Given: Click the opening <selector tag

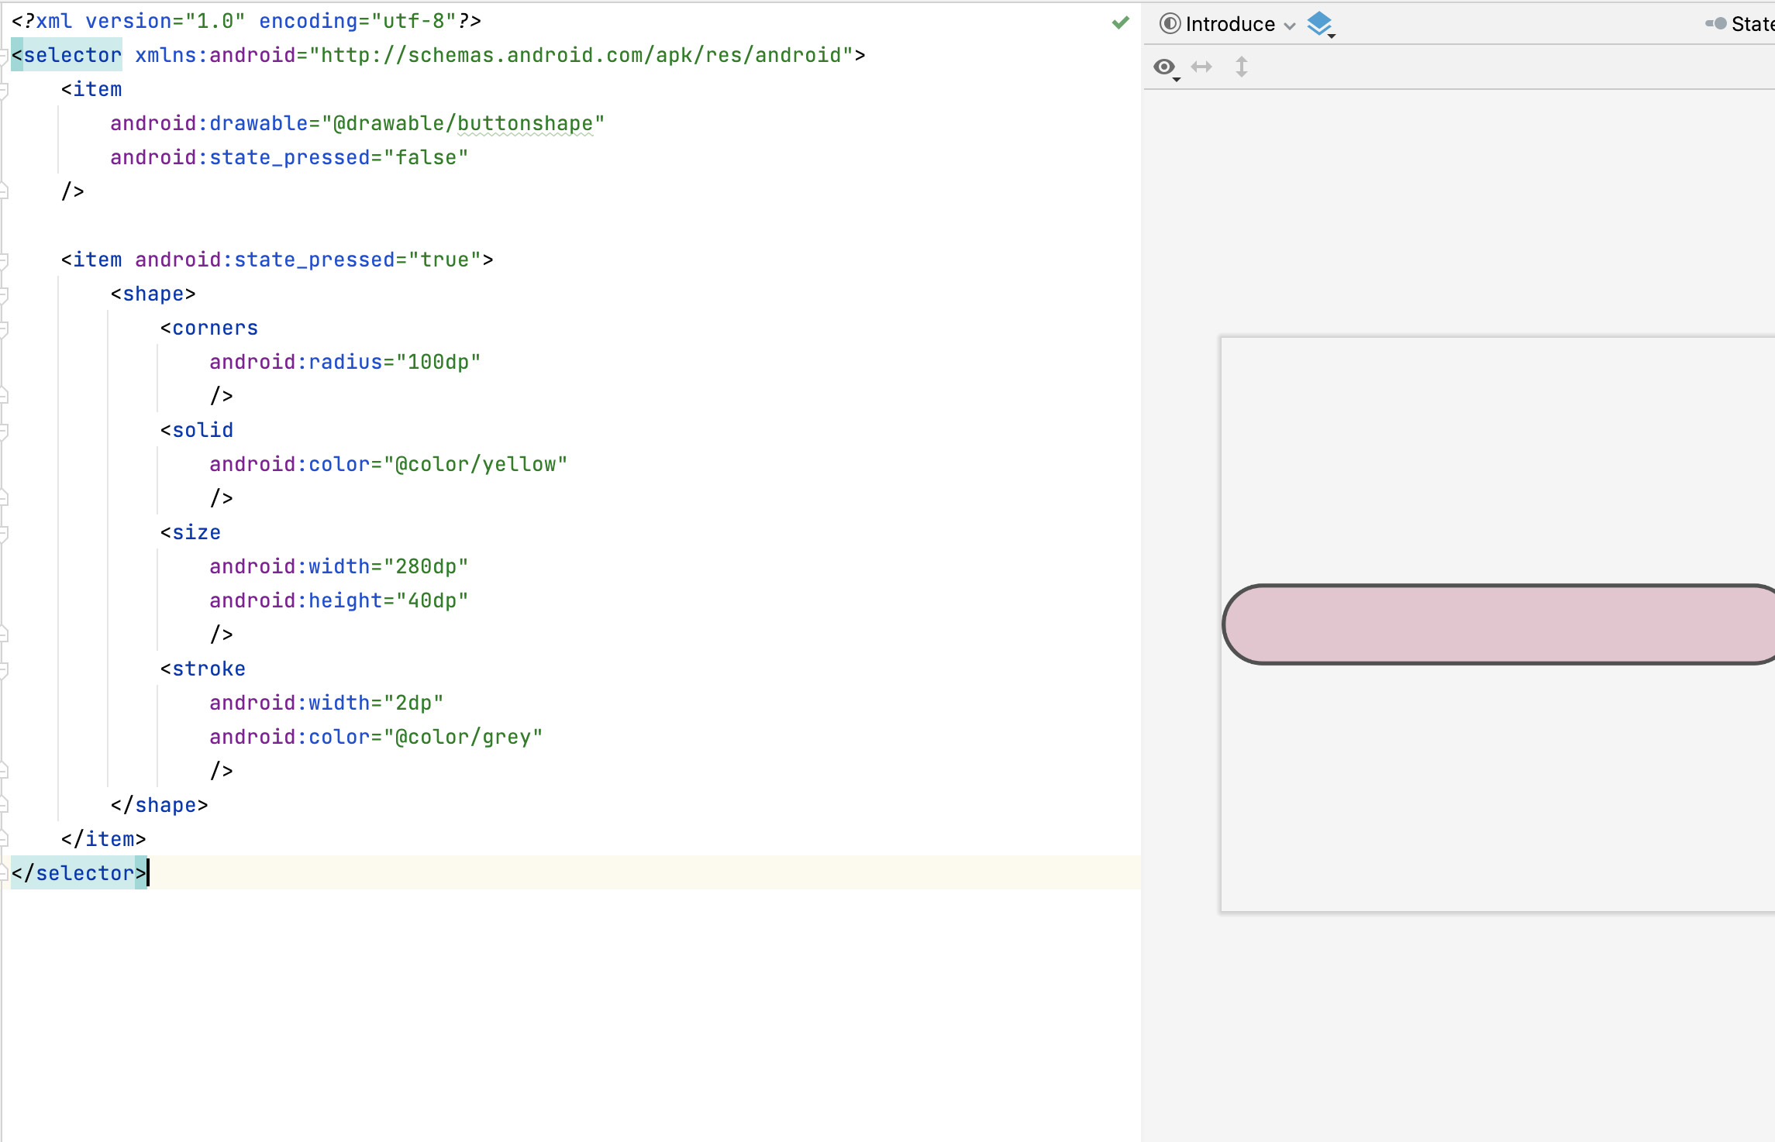Looking at the screenshot, I should pos(67,56).
